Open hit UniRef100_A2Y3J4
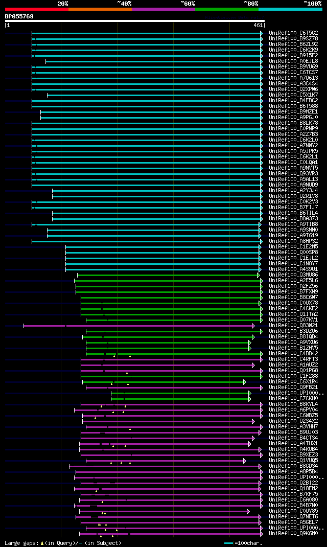327x547 pixels. coord(293,191)
